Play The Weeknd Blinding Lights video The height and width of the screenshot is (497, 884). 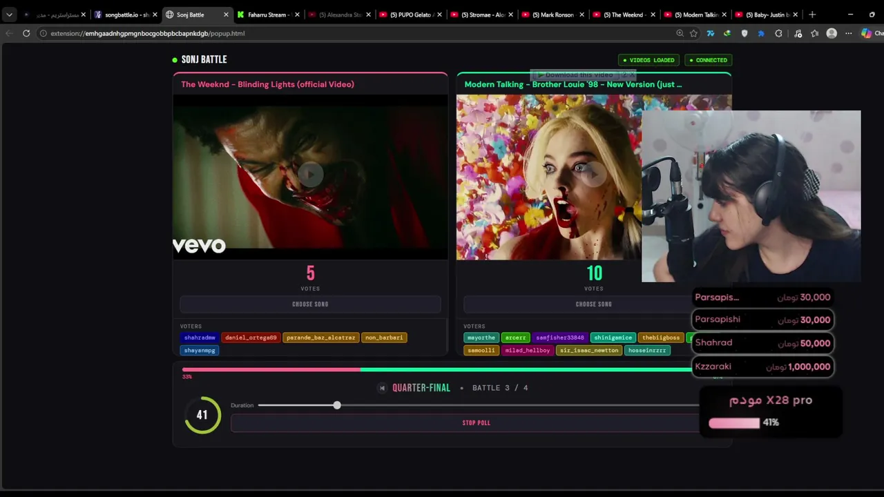[310, 174]
